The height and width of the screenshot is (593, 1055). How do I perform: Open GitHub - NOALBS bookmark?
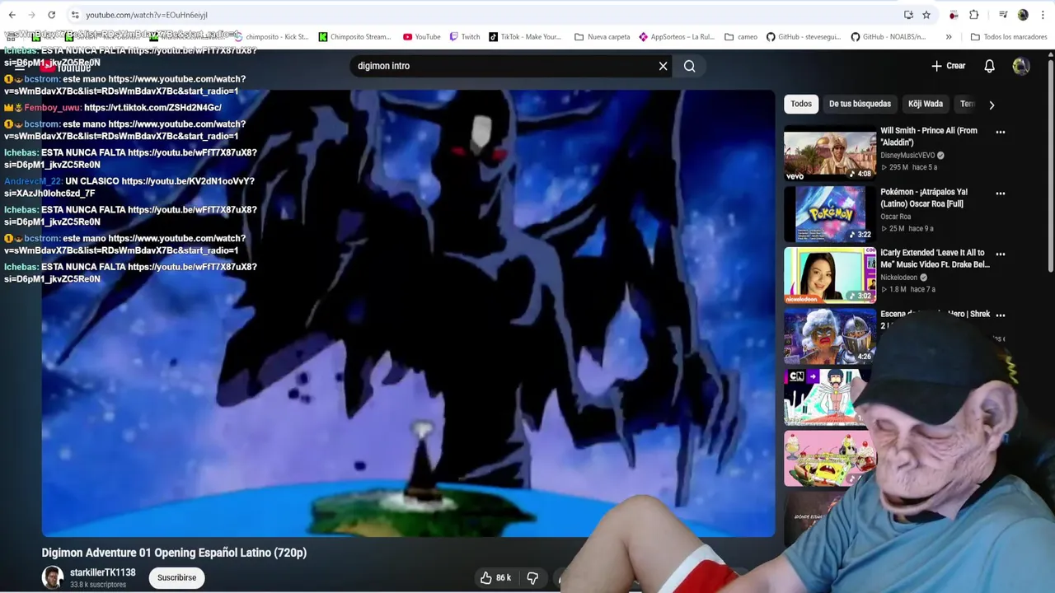point(889,36)
